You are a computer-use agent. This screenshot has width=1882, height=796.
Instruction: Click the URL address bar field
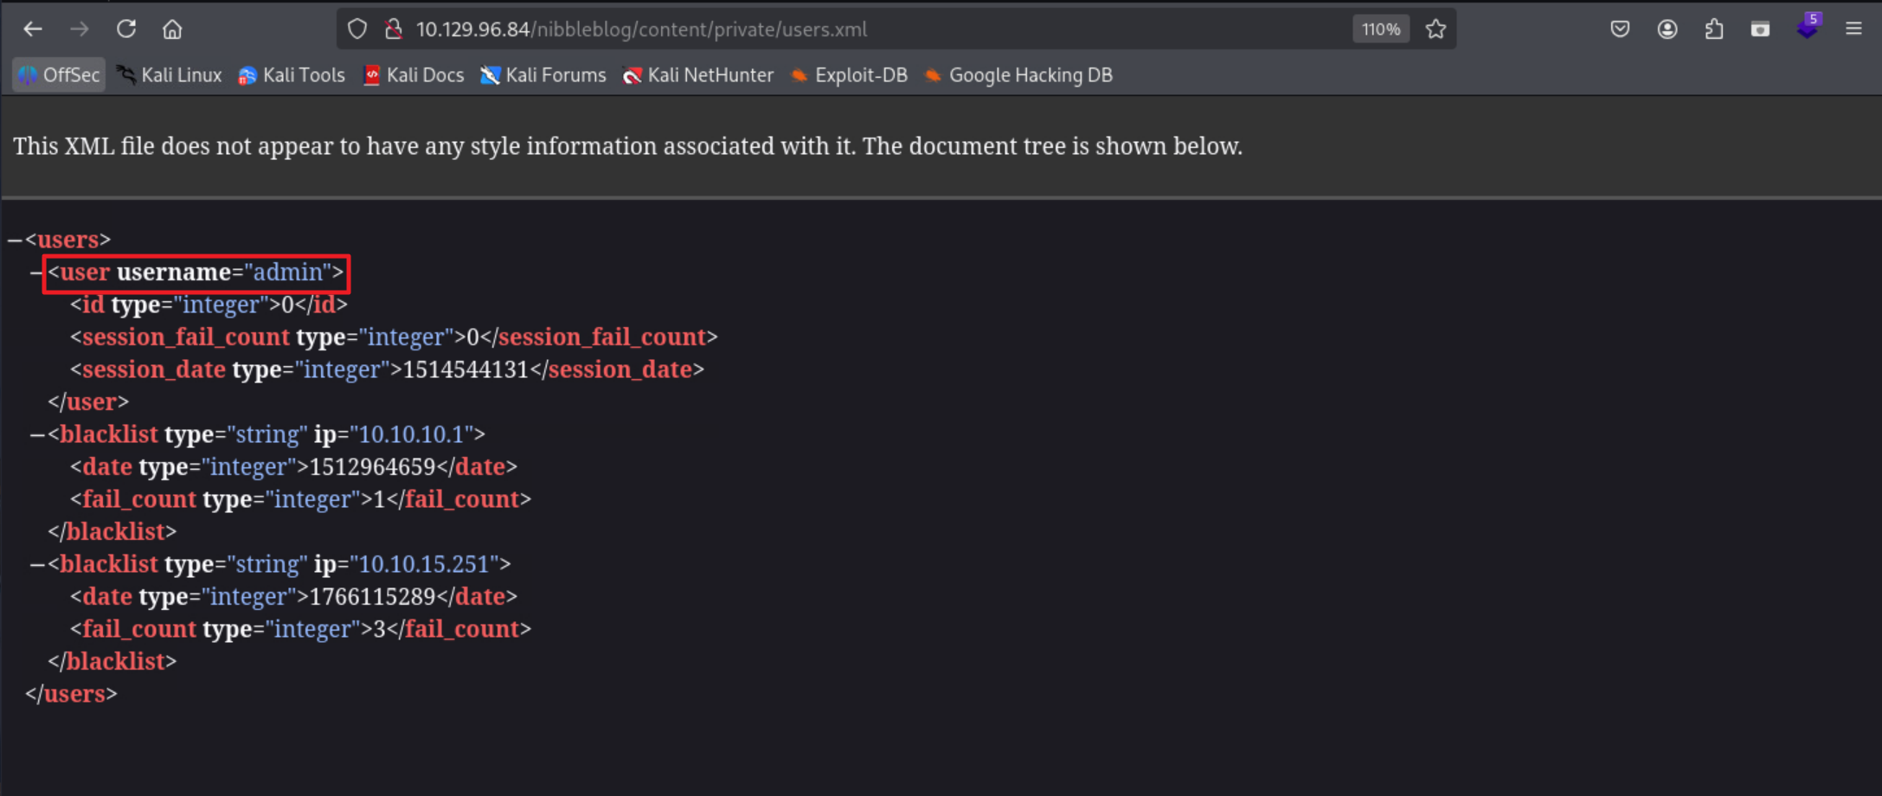pos(865,29)
